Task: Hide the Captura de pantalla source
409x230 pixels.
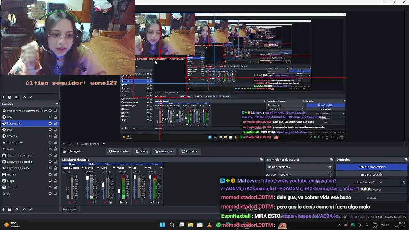Action: [x=50, y=162]
